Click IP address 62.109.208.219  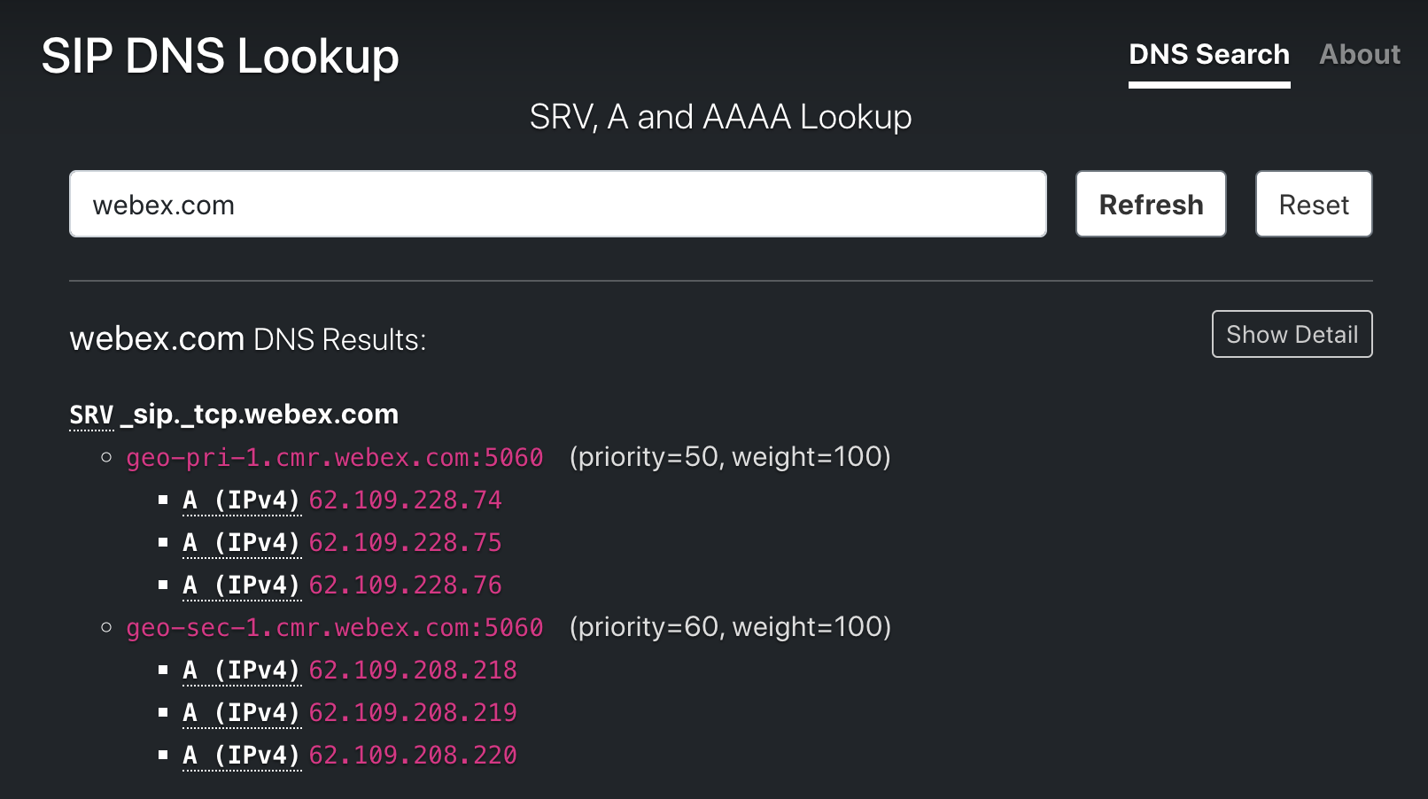point(412,713)
